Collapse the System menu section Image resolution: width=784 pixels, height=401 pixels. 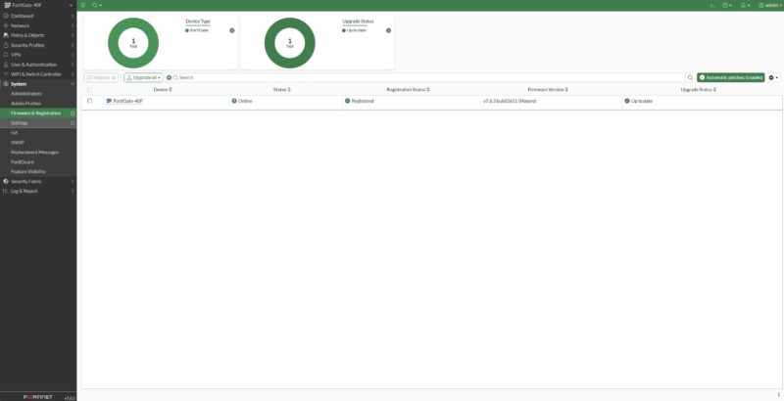pos(38,84)
